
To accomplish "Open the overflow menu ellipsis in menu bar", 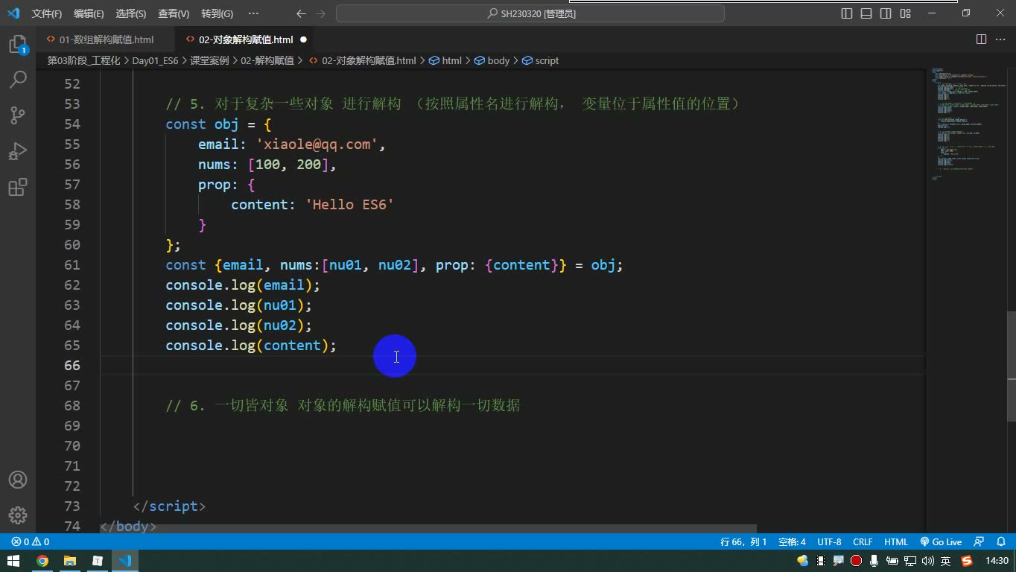I will click(253, 13).
